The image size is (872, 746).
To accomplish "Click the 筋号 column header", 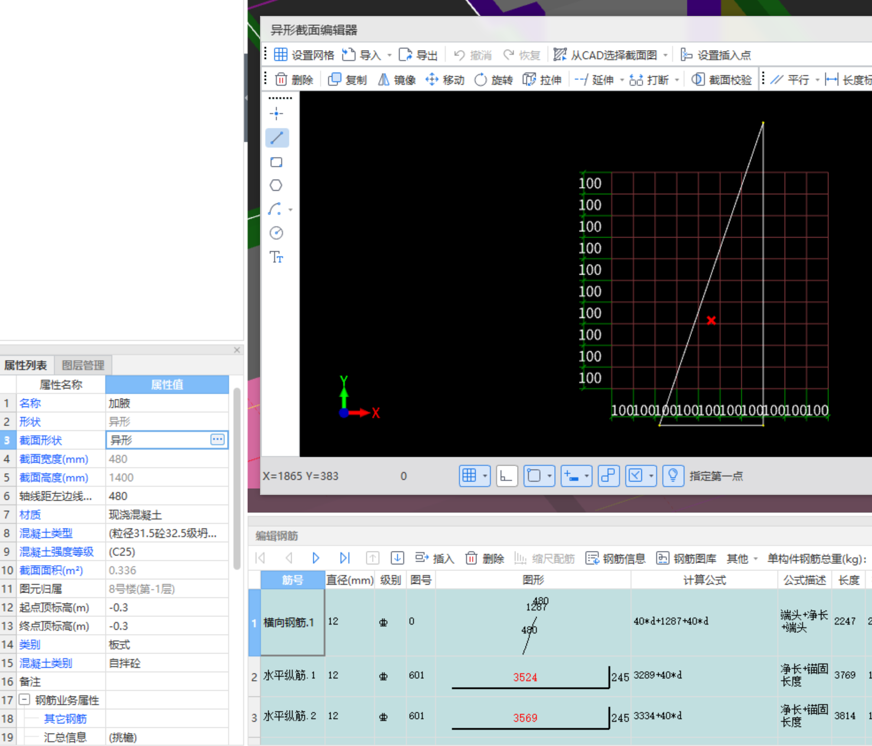I will pos(293,580).
